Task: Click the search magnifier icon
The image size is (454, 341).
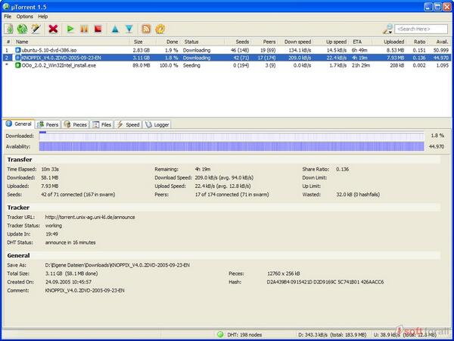Action: 387,29
